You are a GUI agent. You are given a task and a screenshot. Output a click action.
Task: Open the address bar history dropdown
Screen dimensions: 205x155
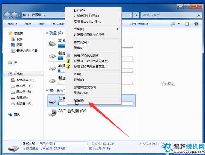(x=130, y=15)
